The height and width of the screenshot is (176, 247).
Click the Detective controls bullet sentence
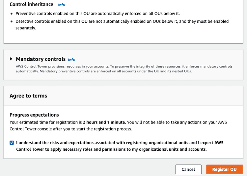(122, 25)
